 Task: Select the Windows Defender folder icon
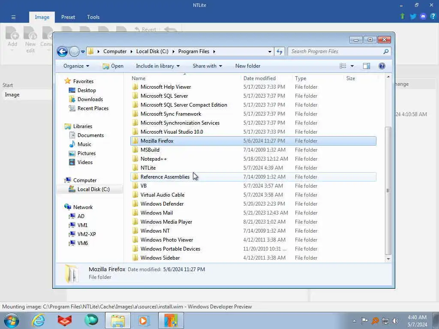135,203
